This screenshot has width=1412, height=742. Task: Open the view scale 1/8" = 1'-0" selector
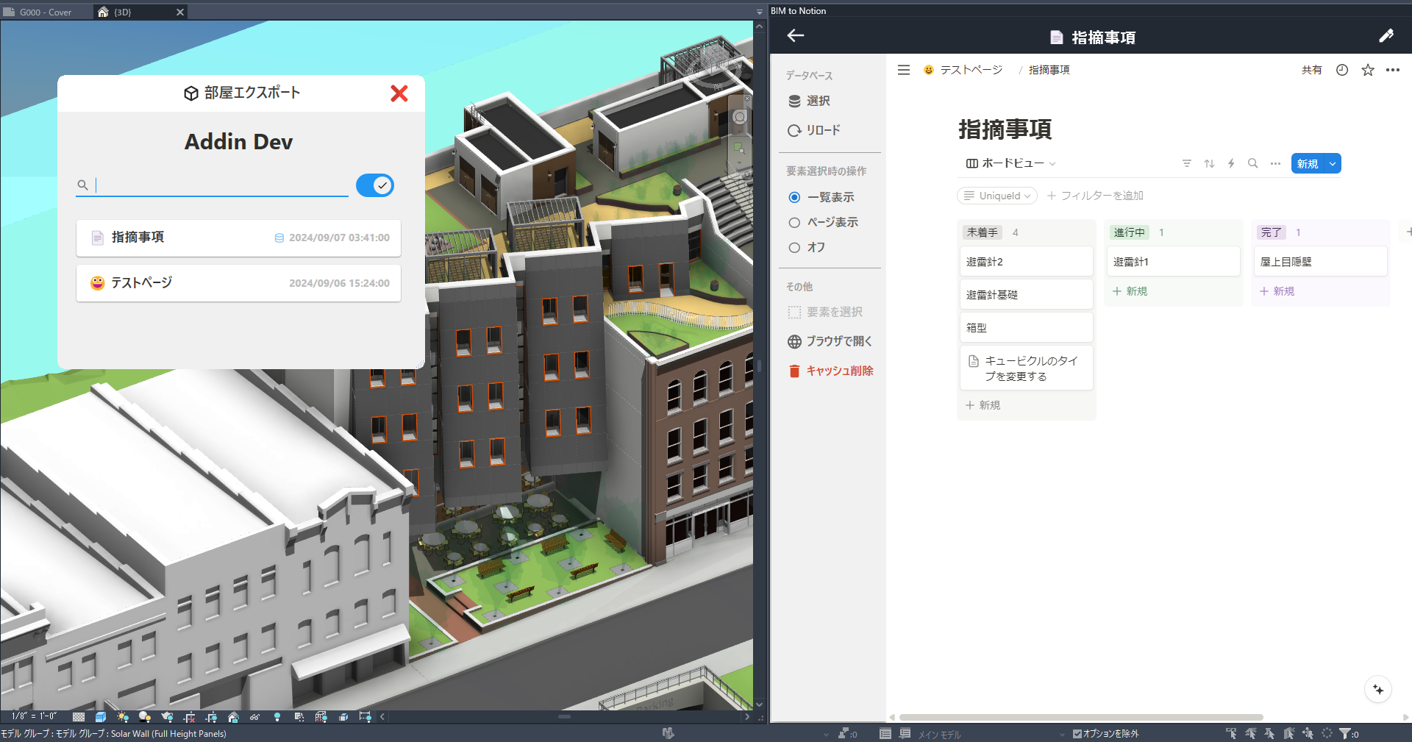[35, 716]
